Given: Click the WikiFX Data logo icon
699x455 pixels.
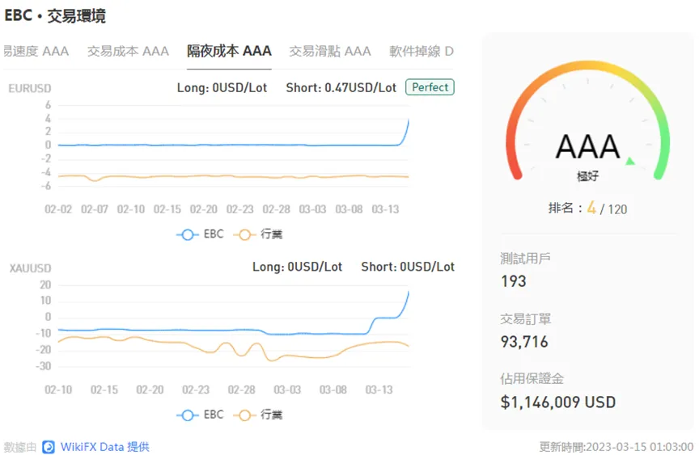Looking at the screenshot, I should pos(49,447).
